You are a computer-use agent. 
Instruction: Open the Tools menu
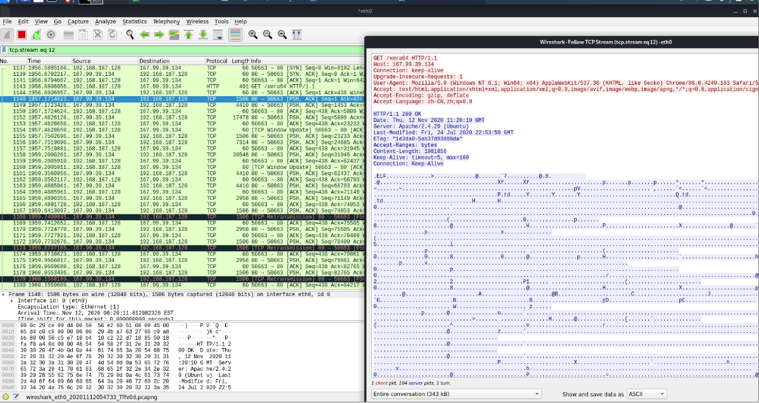pos(221,22)
